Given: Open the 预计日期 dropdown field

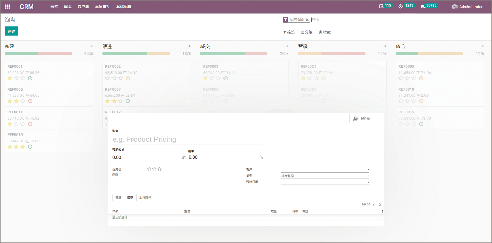Looking at the screenshot, I should pyautogui.click(x=368, y=182).
